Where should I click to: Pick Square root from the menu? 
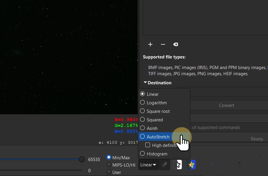158,111
